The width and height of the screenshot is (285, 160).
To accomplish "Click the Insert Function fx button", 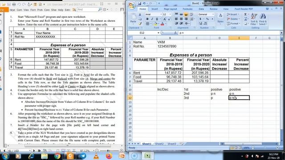I will (x=175, y=33).
